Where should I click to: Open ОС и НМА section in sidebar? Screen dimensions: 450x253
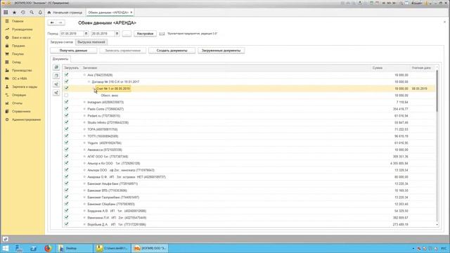20,78
